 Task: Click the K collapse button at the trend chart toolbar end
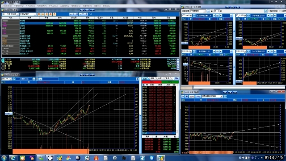pyautogui.click(x=137, y=79)
